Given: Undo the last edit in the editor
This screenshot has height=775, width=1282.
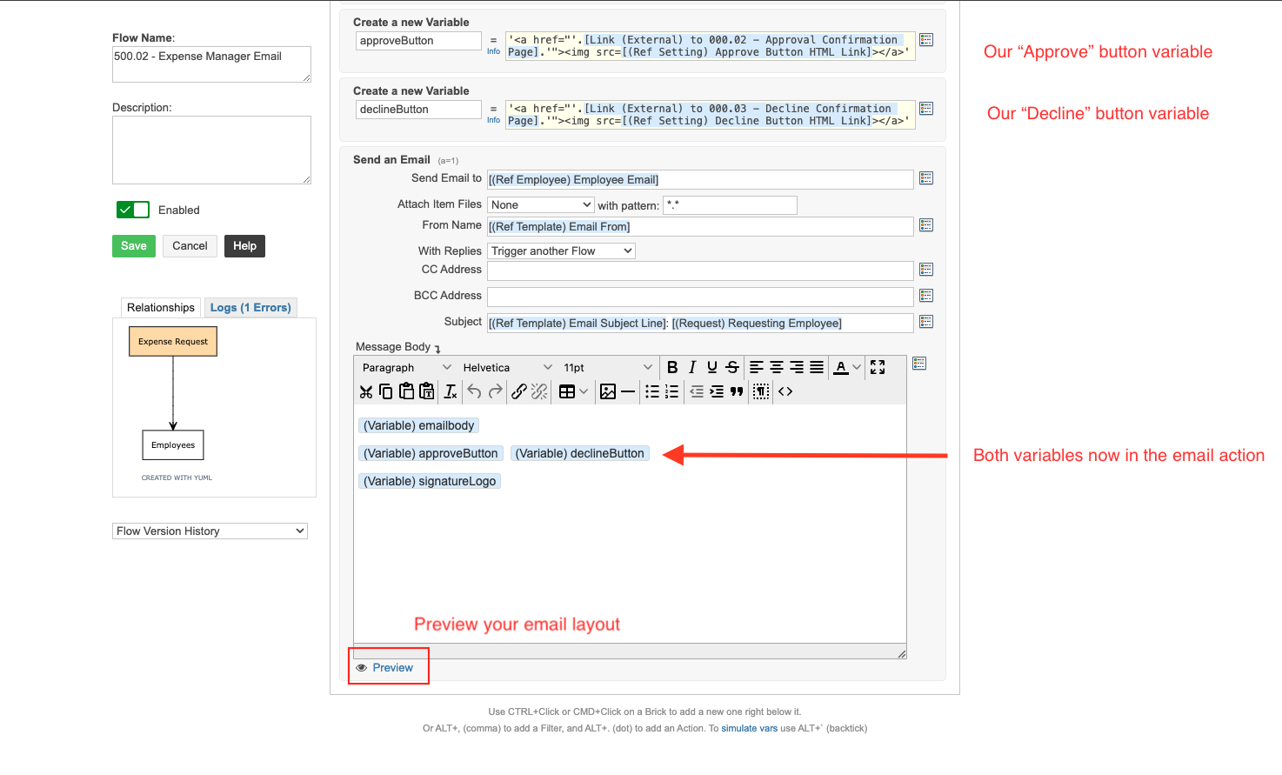Looking at the screenshot, I should point(472,391).
